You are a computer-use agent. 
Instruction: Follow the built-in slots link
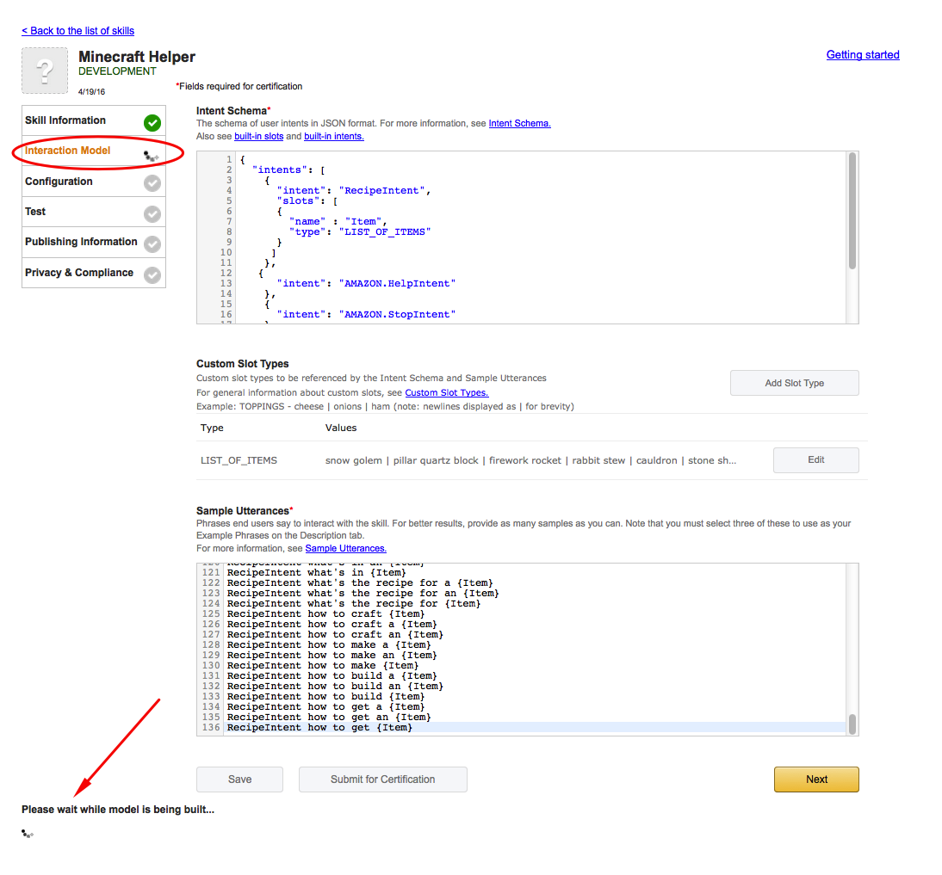[259, 136]
